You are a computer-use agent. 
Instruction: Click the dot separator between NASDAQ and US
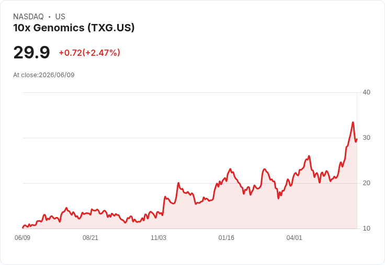[50, 17]
